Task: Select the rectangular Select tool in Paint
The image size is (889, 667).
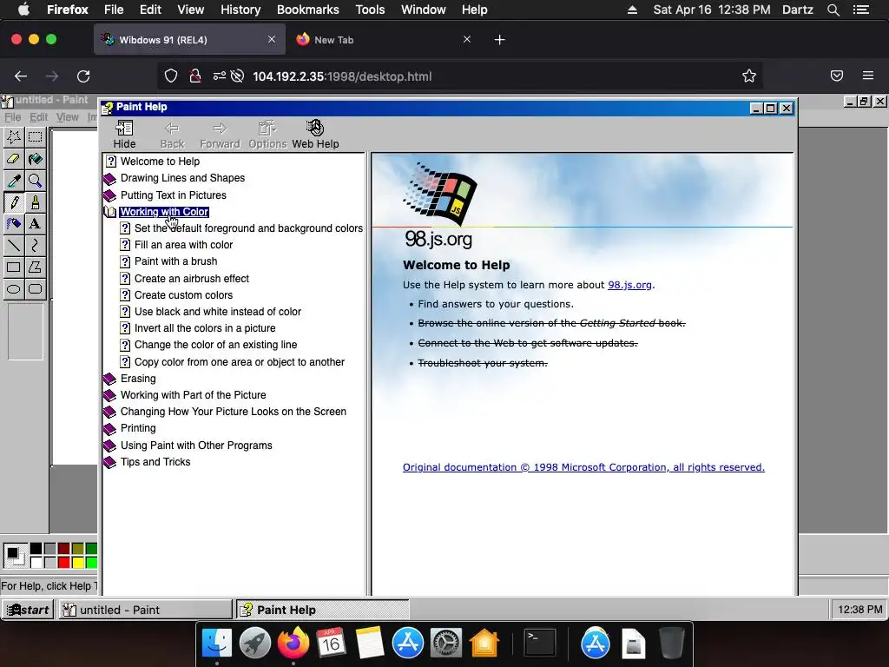Action: pos(35,136)
